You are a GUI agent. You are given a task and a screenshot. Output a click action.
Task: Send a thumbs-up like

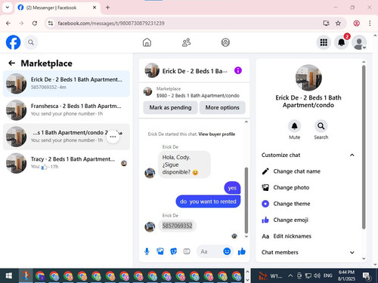[242, 251]
